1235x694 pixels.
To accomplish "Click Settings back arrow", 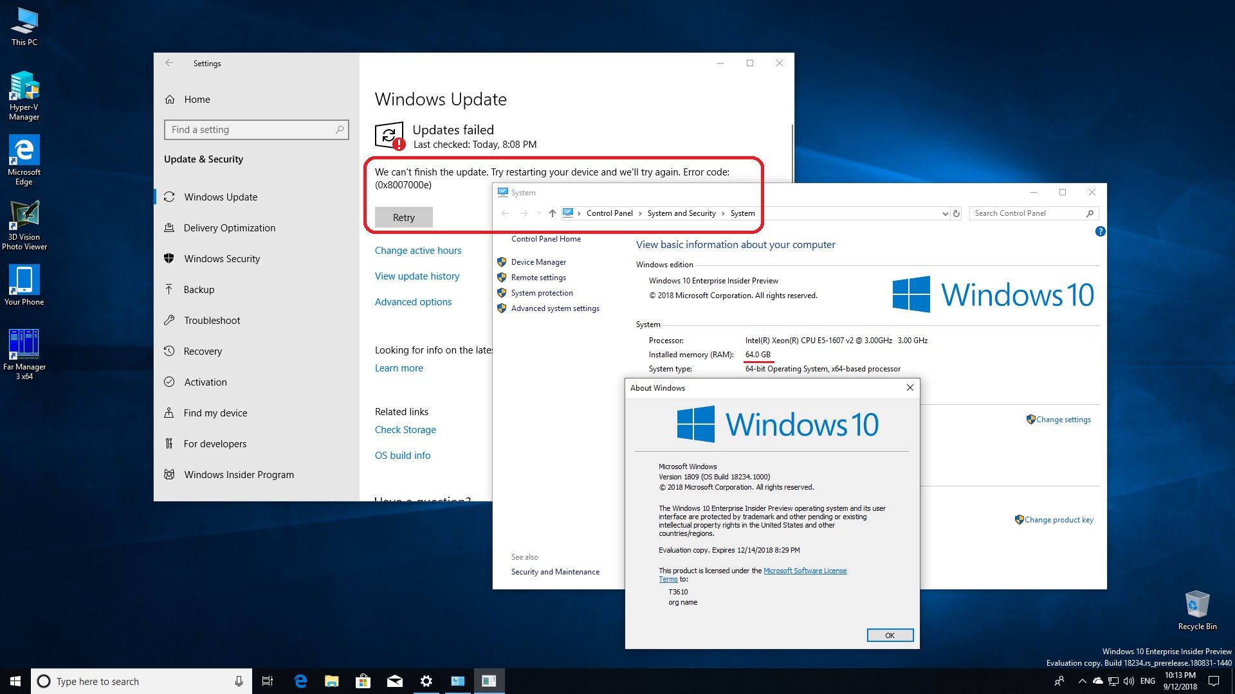I will click(x=169, y=63).
